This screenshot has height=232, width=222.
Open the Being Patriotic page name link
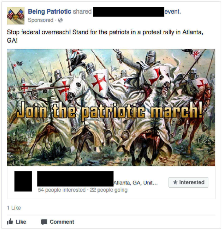(x=50, y=12)
